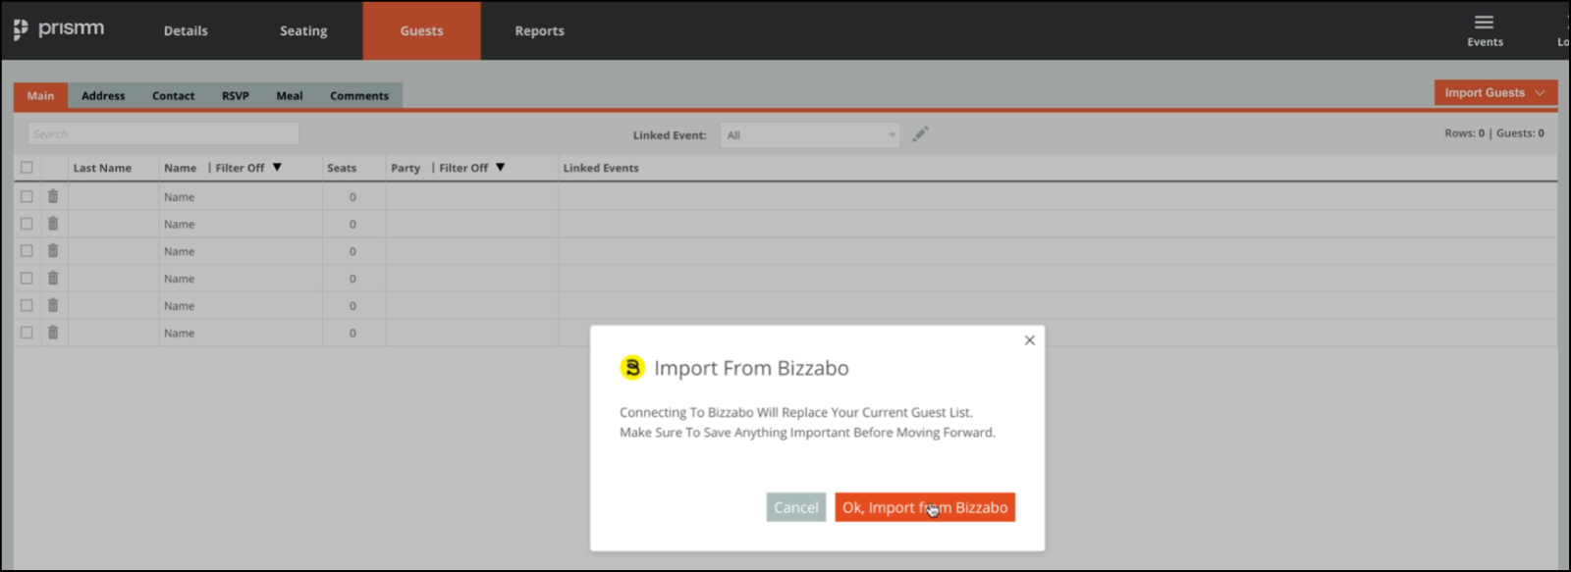Viewport: 1571px width, 572px height.
Task: Open the Name column filter dropdown
Action: 277,168
